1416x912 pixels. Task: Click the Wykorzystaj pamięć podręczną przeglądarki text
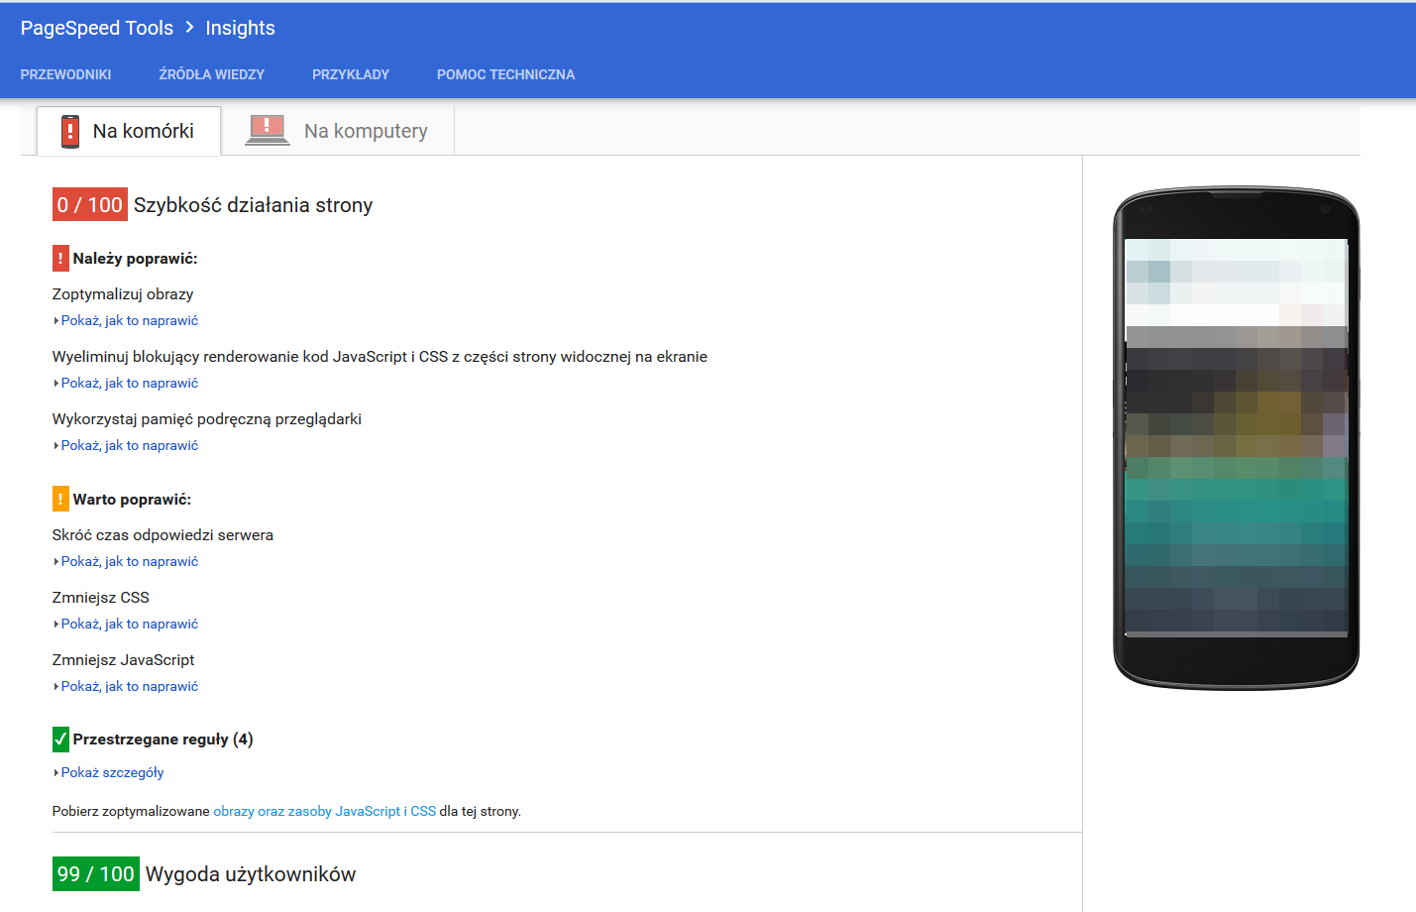click(207, 419)
